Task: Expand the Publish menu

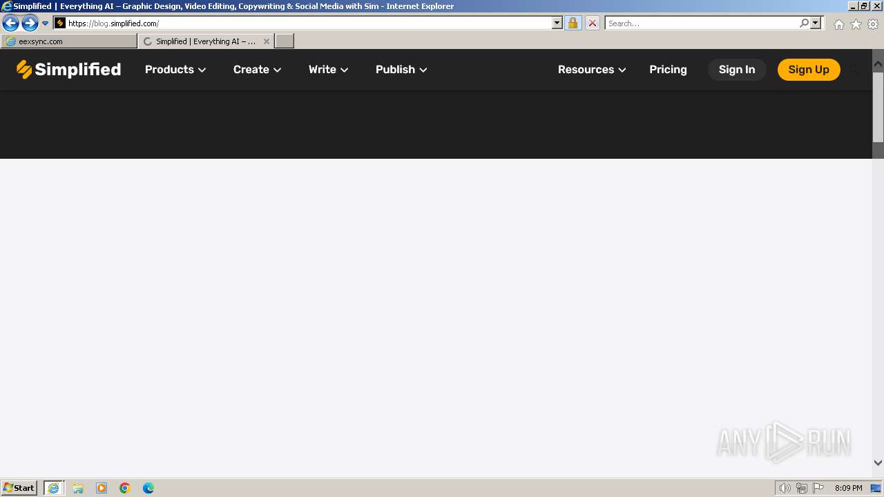Action: tap(401, 70)
